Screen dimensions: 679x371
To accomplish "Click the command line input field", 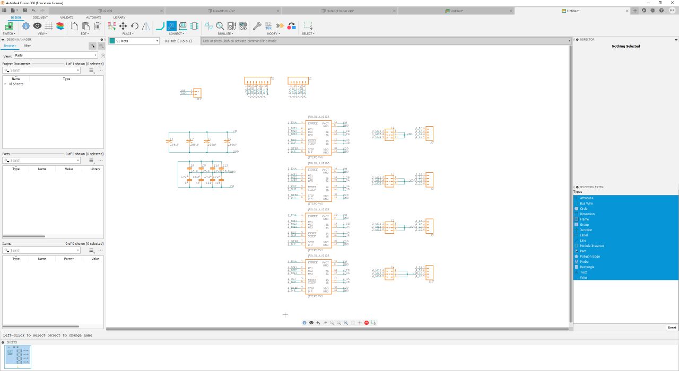I will pos(385,41).
